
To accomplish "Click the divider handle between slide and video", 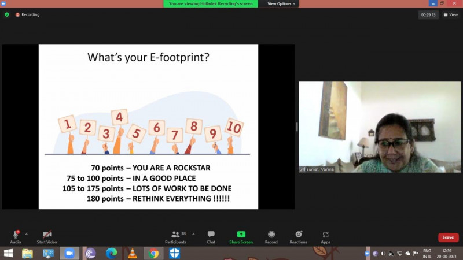I will (297, 127).
